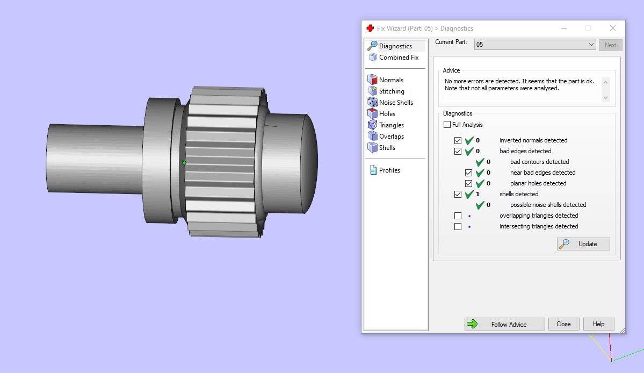Click the Next part button
This screenshot has height=373, width=644.
pos(610,45)
